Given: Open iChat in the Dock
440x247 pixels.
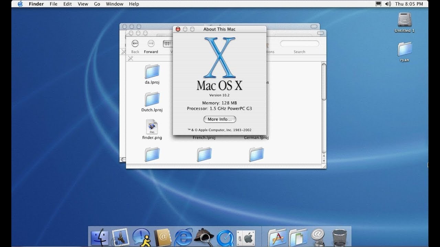Looking at the screenshot, I should tap(141, 237).
